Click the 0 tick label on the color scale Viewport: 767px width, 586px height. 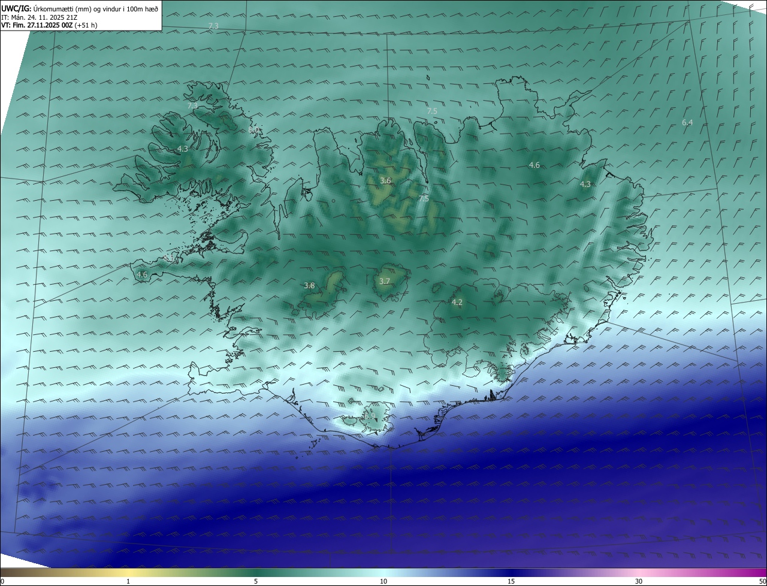(2, 581)
